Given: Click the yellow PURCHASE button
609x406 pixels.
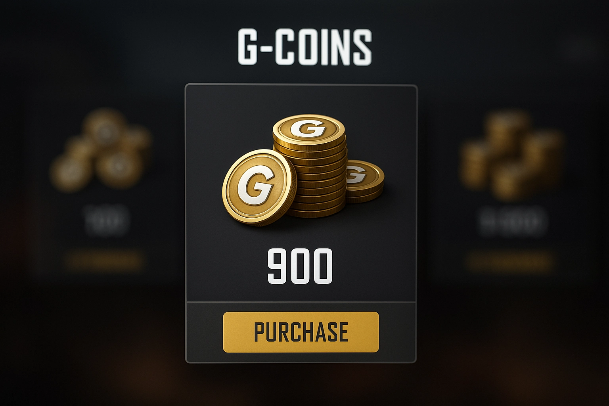Looking at the screenshot, I should click(x=301, y=332).
